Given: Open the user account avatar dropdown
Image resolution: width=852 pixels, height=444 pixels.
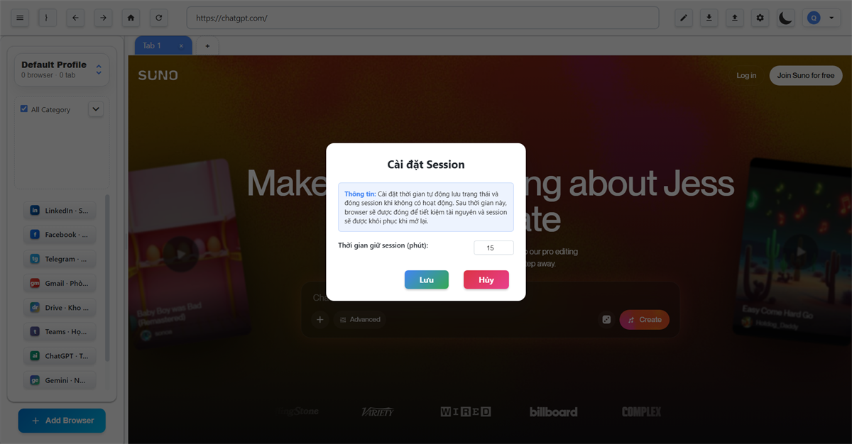Looking at the screenshot, I should pos(822,18).
